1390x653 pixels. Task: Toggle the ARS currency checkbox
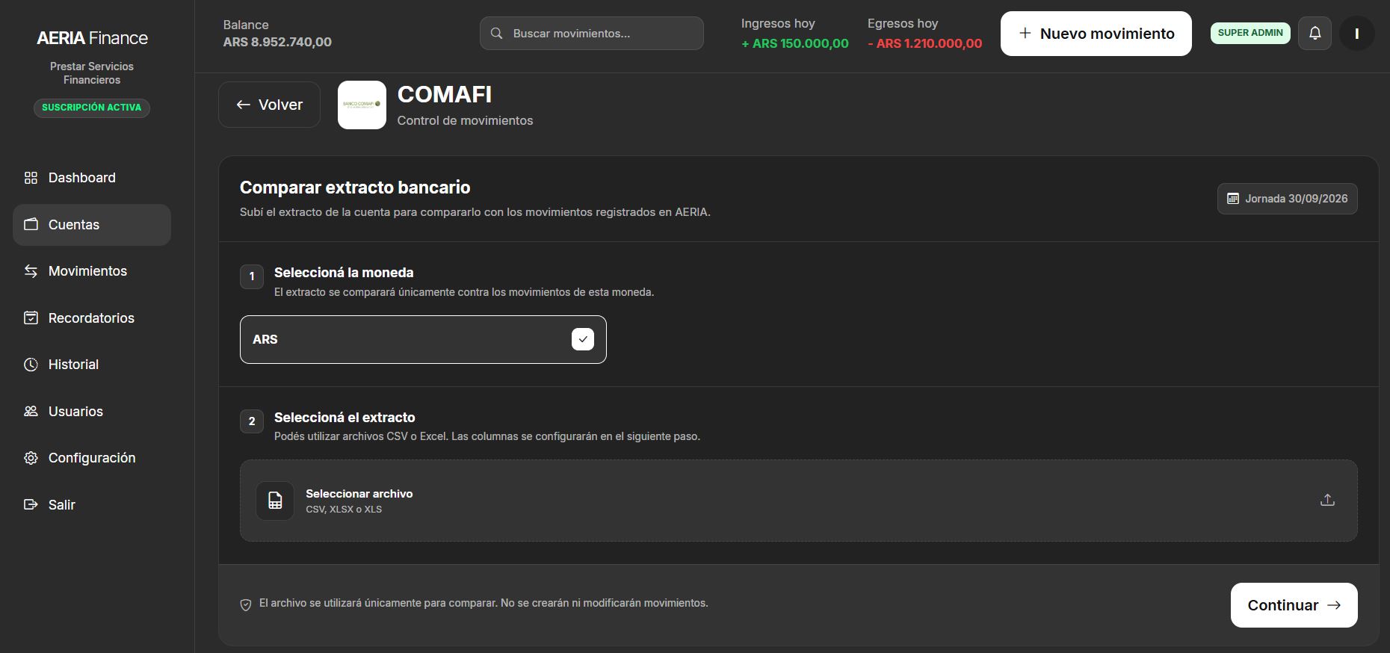coord(583,339)
